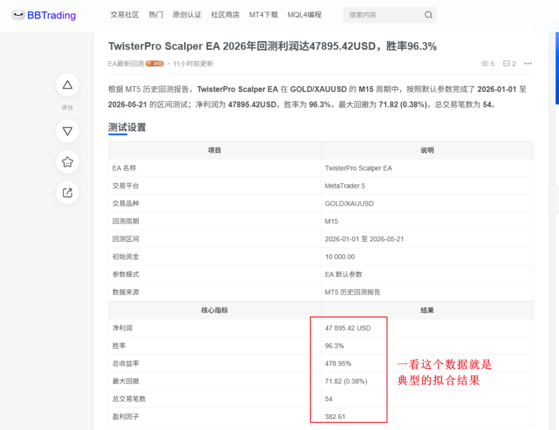Viewport: 559px width, 430px height.
Task: Select the 54 trades table value
Action: (x=329, y=399)
